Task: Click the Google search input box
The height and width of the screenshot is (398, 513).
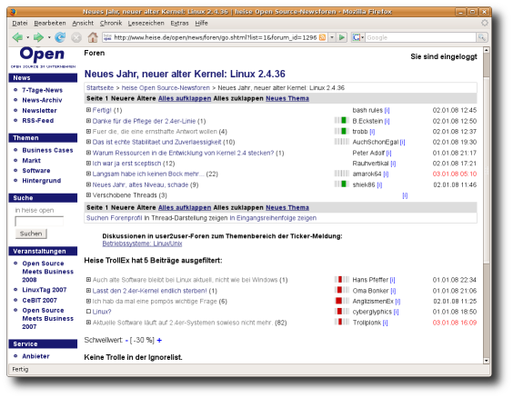Action: click(x=420, y=37)
